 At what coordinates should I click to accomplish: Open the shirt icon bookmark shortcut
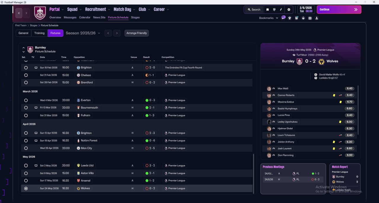pos(290,18)
